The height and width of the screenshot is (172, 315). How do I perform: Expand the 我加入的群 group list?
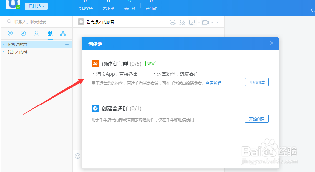point(3,52)
